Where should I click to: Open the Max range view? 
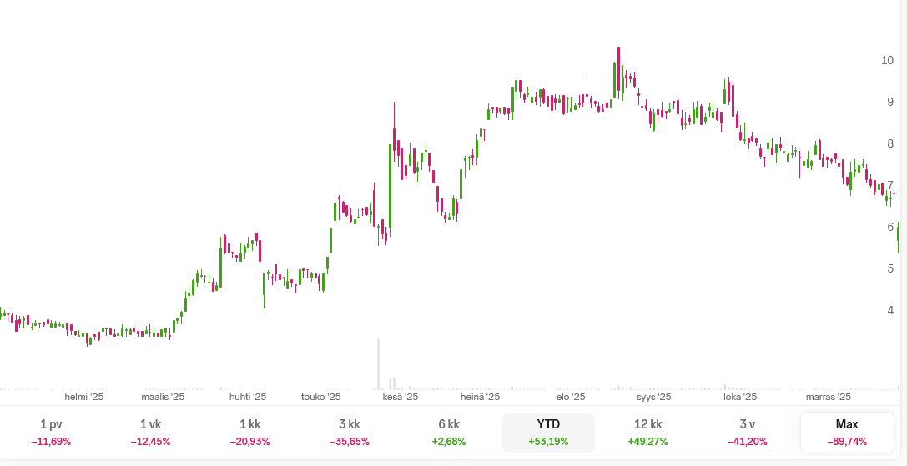(x=847, y=432)
